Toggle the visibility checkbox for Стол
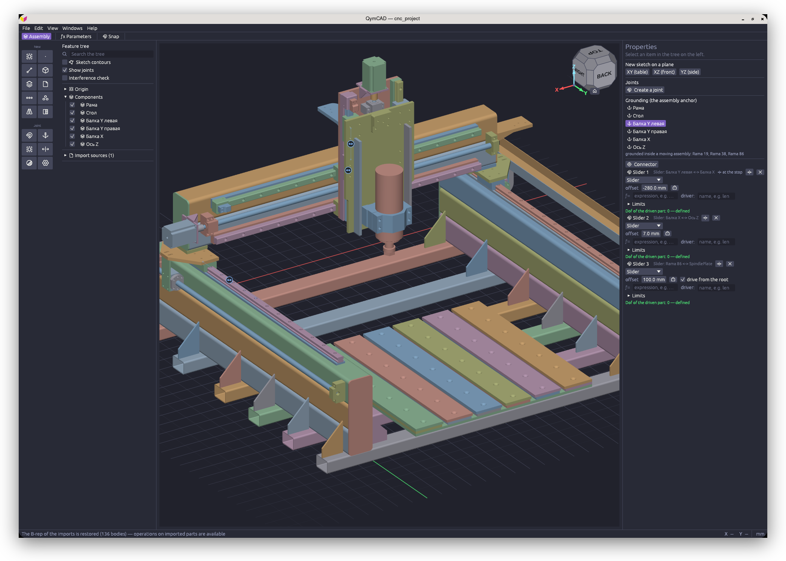Image resolution: width=786 pixels, height=561 pixels. coord(72,113)
